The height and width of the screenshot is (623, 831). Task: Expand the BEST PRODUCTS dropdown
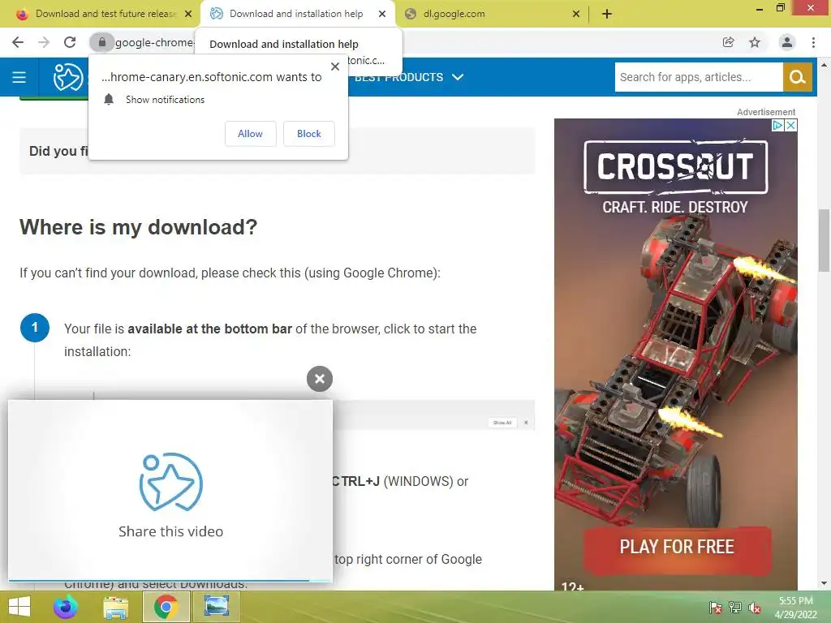409,77
